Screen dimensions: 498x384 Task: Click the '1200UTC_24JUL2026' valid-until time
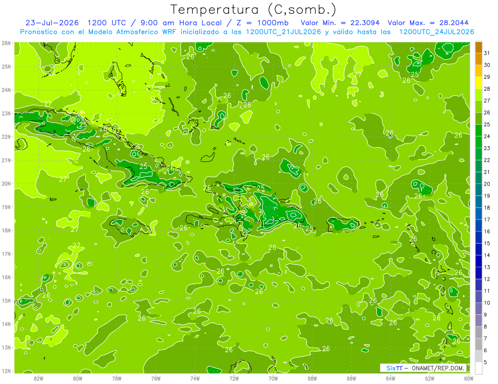pyautogui.click(x=437, y=32)
